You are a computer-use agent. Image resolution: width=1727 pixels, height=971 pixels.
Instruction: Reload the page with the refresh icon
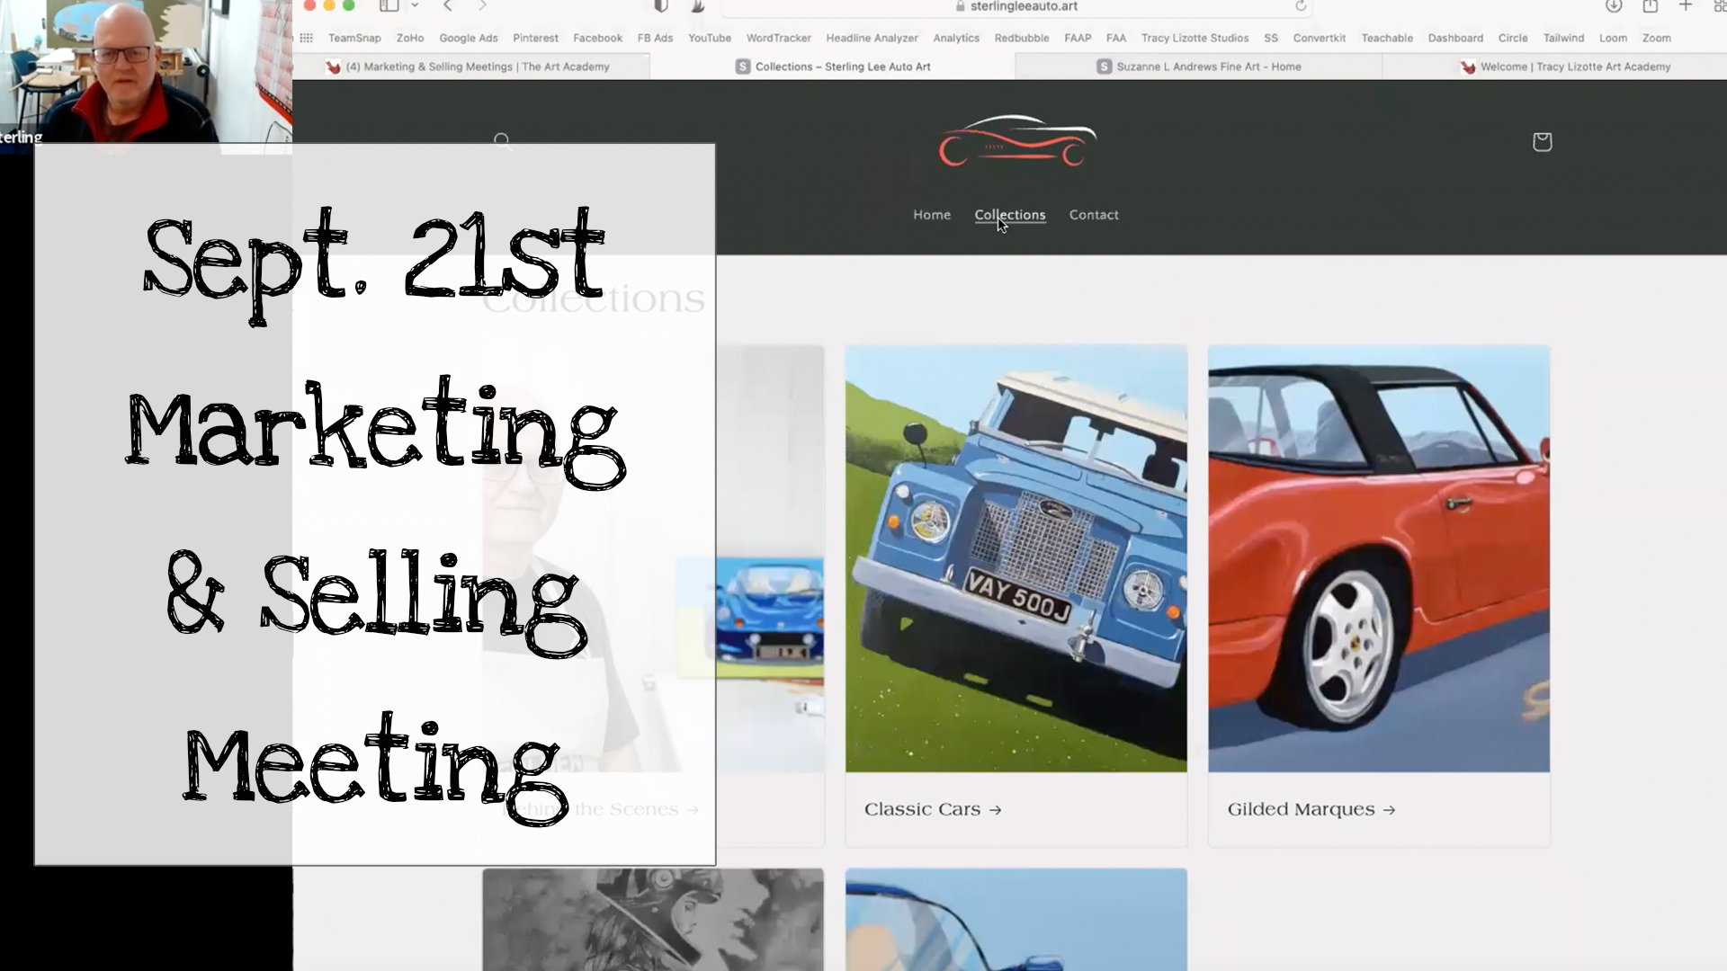1301,5
